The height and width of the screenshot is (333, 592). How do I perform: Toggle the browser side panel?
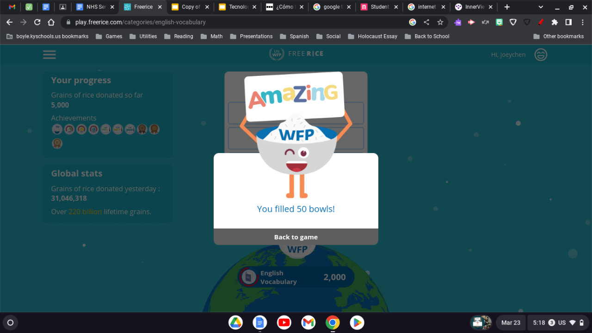(x=568, y=22)
